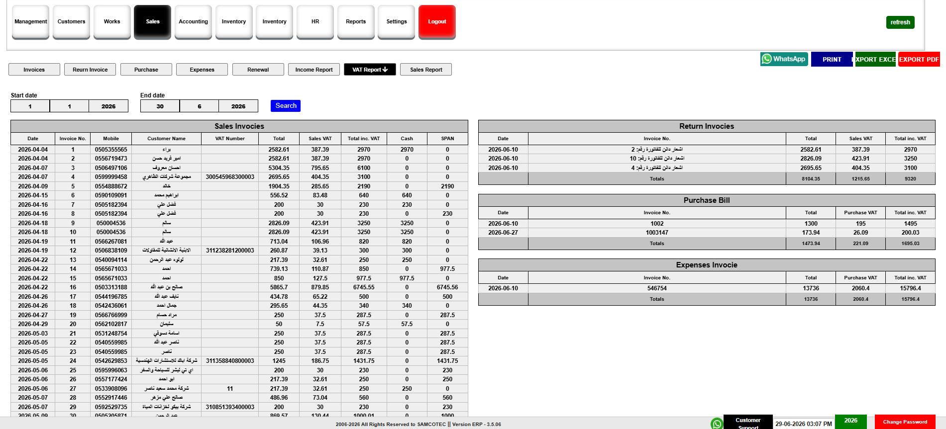Click the Purchase Bill table title

click(x=707, y=200)
